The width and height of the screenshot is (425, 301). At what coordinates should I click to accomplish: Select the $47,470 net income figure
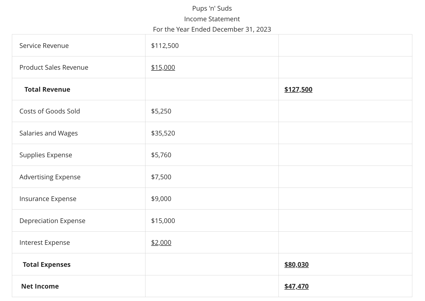pos(297,286)
